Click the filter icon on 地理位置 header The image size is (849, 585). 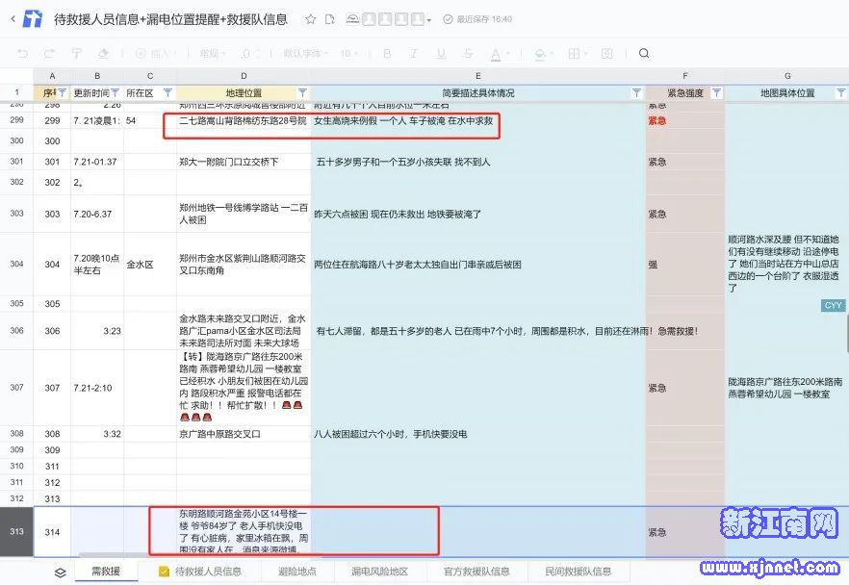(302, 93)
